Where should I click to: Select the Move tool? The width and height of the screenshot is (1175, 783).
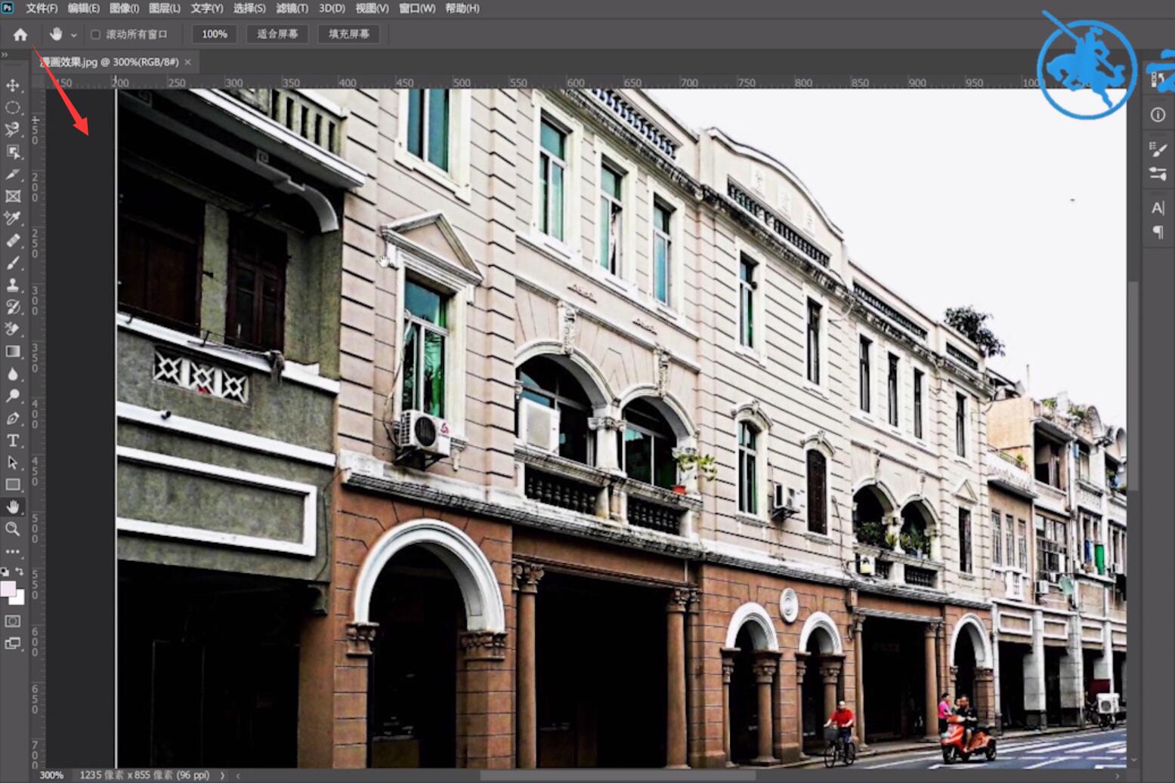13,85
